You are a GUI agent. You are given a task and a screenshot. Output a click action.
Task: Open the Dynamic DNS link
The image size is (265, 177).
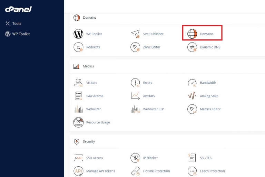(210, 47)
